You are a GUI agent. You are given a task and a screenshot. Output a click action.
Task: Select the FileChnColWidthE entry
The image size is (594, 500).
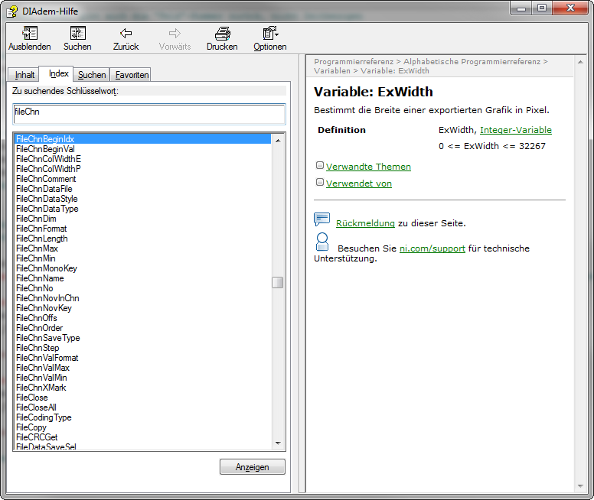(48, 159)
